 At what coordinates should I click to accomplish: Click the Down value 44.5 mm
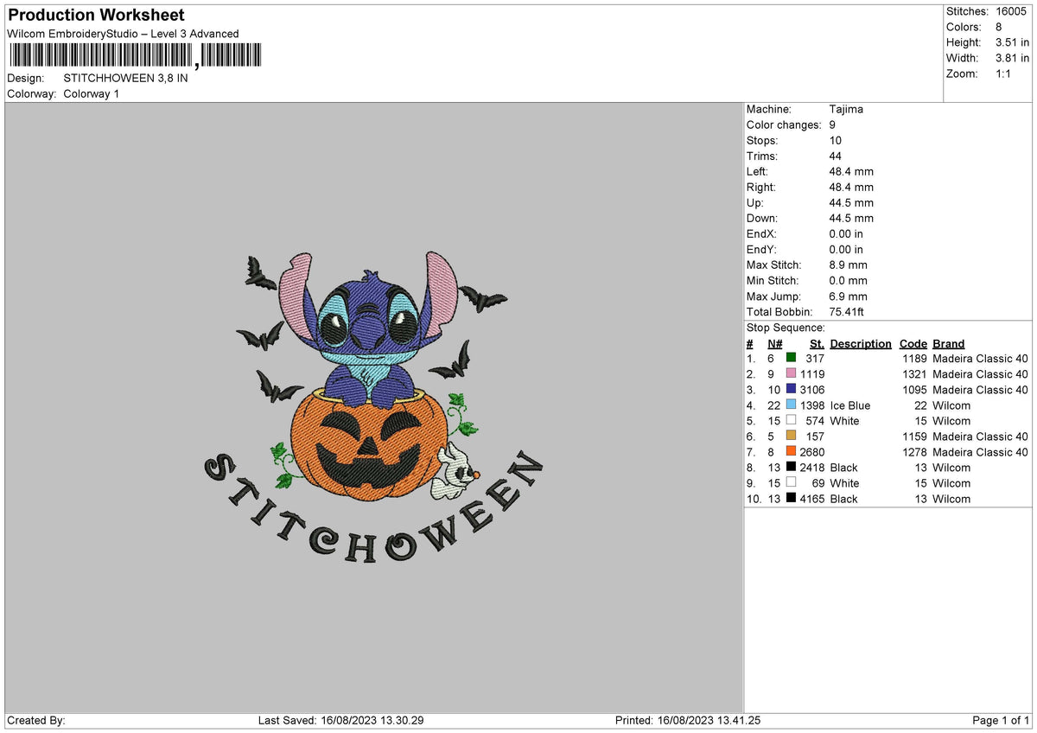[x=851, y=218]
